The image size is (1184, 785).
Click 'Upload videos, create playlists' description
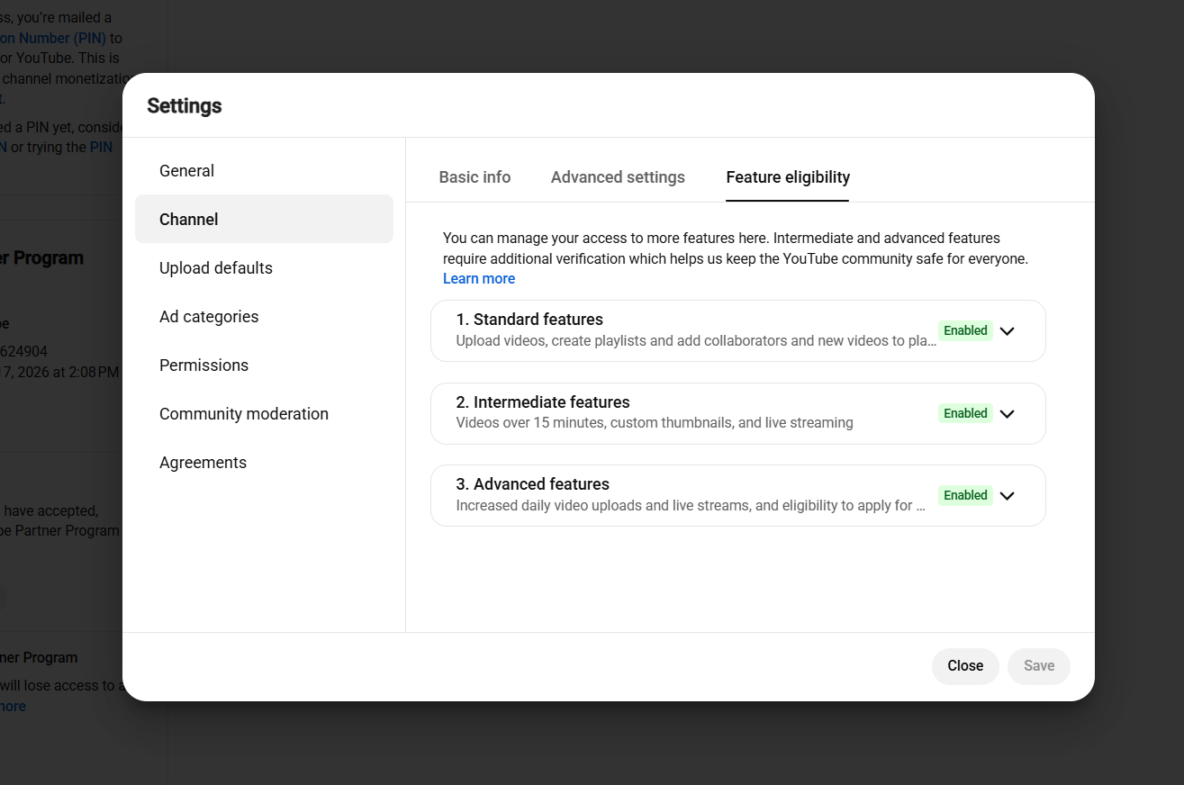coord(696,341)
